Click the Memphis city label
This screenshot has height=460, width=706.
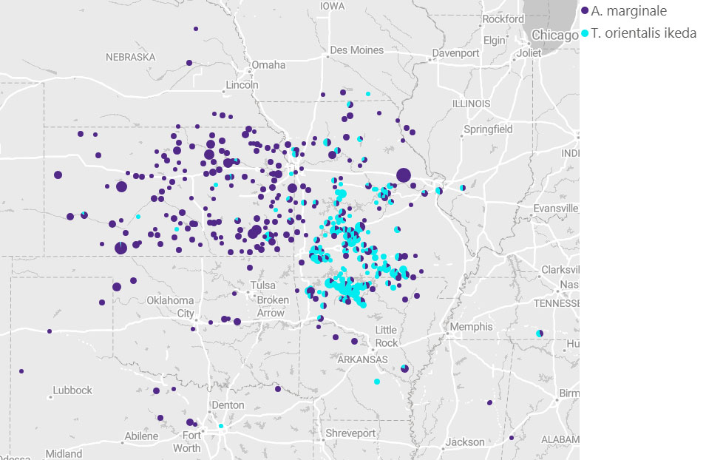click(471, 327)
